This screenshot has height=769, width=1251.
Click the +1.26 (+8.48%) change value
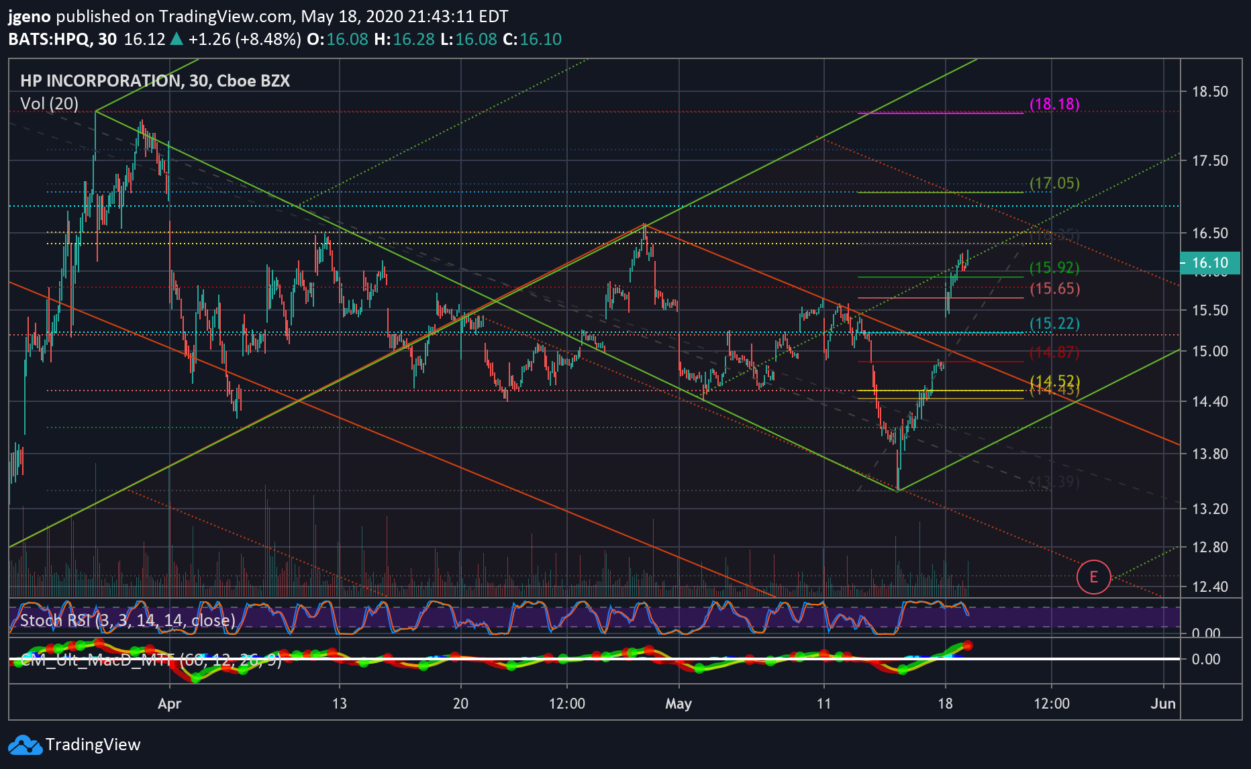pyautogui.click(x=244, y=40)
